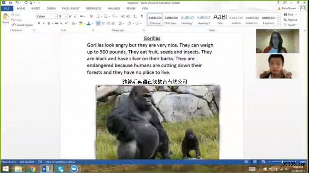Screen dimensions: 309x173
Task: Click the Replace button in Editing group
Action: [x=290, y=20]
